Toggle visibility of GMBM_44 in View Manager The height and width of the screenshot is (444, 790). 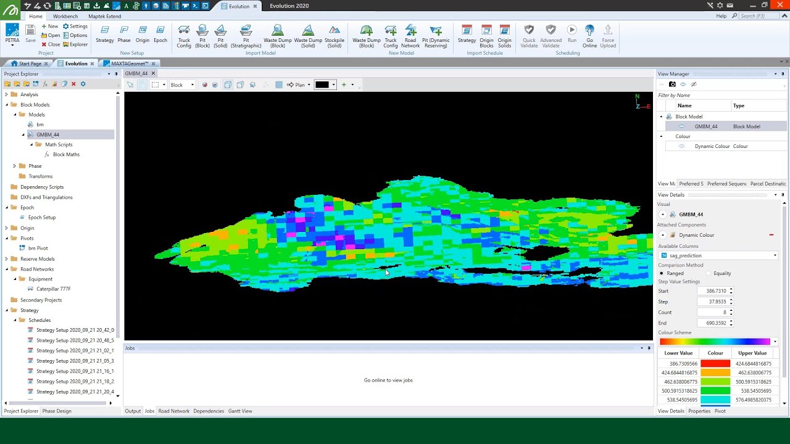(x=682, y=126)
